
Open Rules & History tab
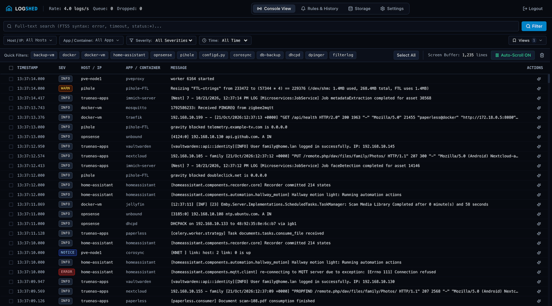[x=319, y=9]
